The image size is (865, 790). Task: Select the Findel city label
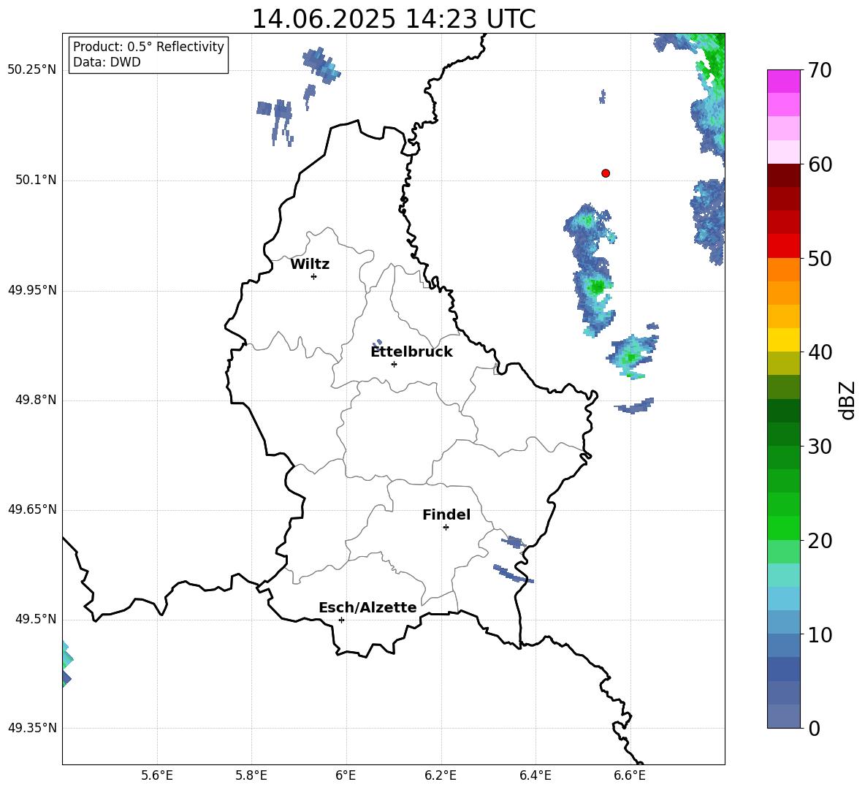click(x=446, y=514)
